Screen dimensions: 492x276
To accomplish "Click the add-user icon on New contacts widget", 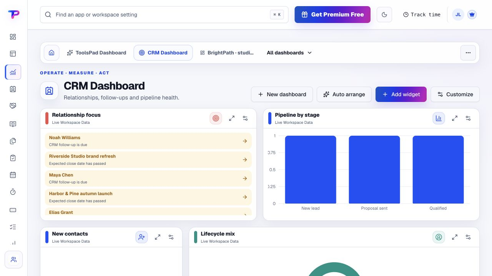I will point(141,237).
